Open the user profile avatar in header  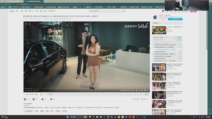163,11
